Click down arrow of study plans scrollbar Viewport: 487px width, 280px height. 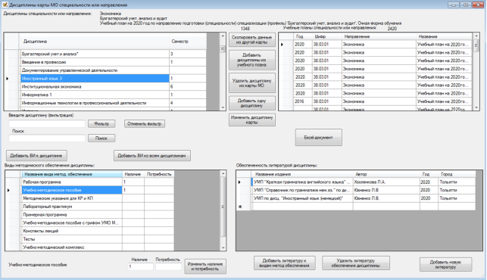[x=476, y=107]
